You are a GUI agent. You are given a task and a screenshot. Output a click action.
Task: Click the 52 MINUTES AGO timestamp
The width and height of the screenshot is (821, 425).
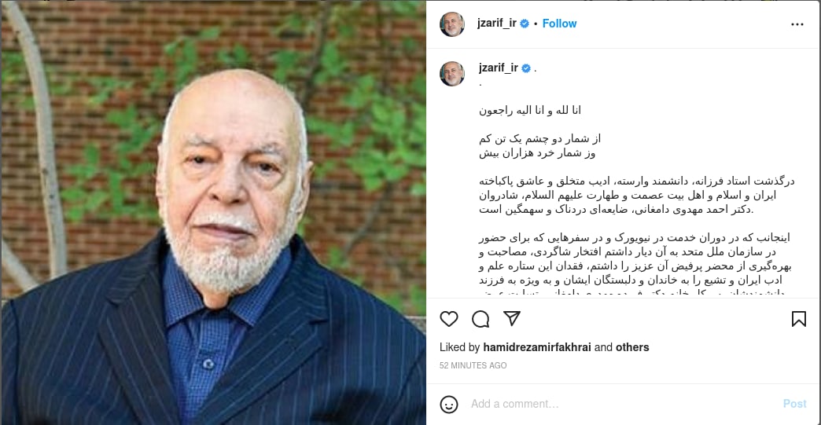(473, 365)
